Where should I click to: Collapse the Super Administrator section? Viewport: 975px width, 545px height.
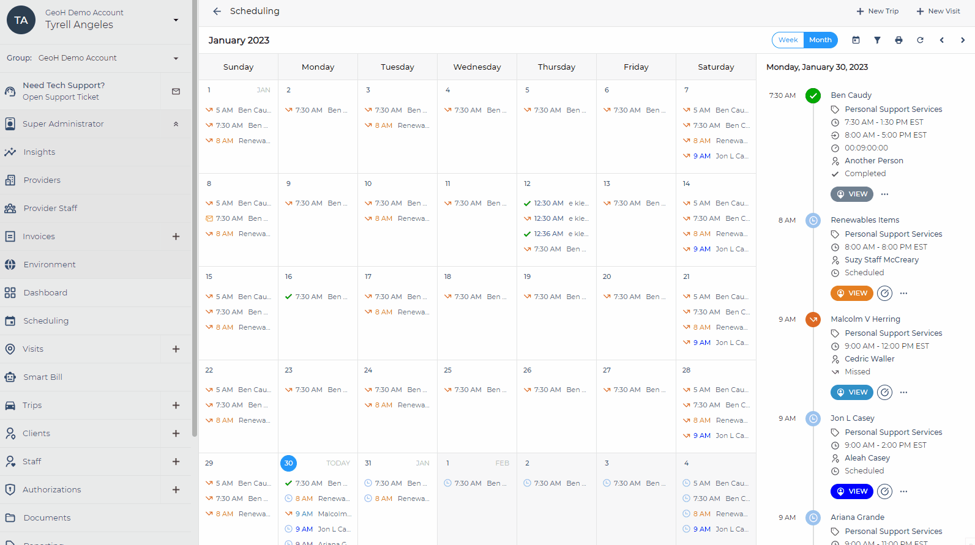tap(176, 124)
